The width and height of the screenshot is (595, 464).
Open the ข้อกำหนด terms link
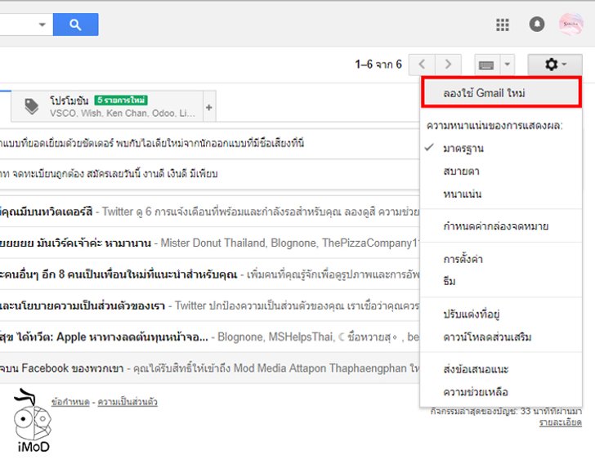coord(70,402)
